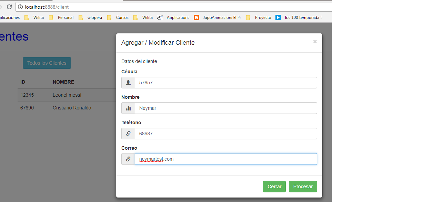Click the Cerrar button
The height and width of the screenshot is (202, 445).
point(274,186)
